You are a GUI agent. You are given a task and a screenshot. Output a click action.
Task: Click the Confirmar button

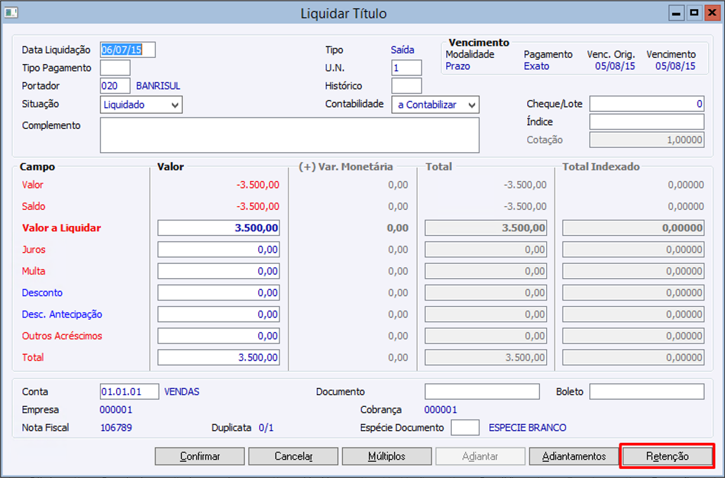200,456
